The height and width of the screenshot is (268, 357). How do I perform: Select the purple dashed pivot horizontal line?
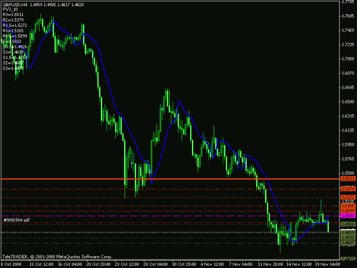click(170, 216)
